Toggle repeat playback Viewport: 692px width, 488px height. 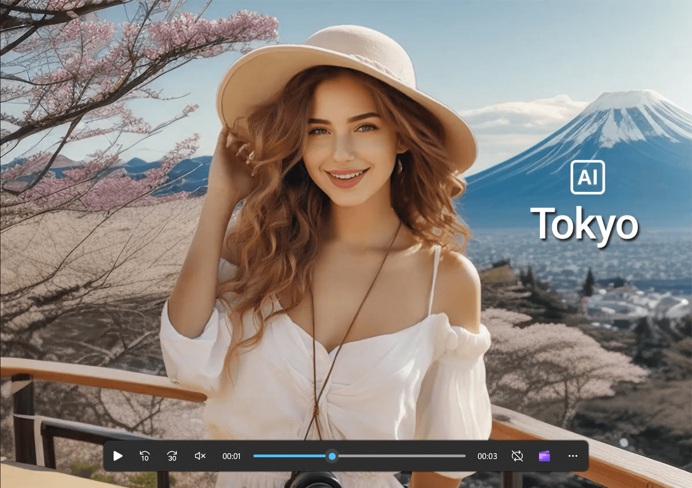(517, 456)
